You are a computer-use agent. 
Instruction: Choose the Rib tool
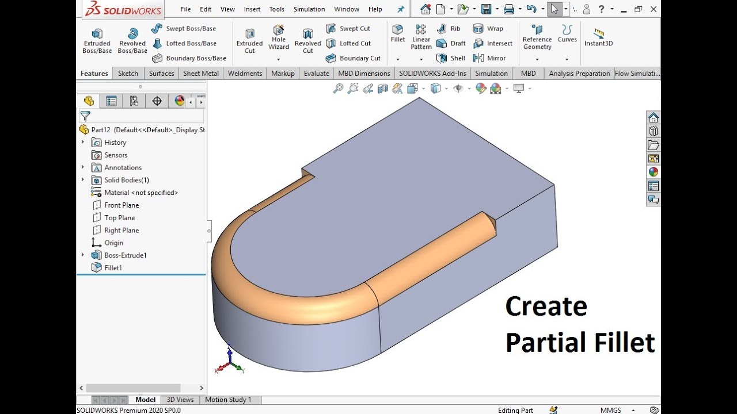point(449,28)
